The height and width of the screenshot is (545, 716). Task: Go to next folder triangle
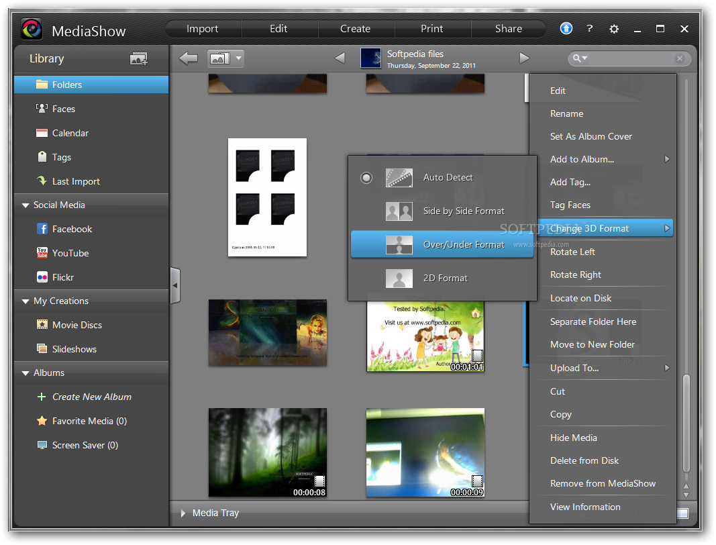tap(524, 58)
